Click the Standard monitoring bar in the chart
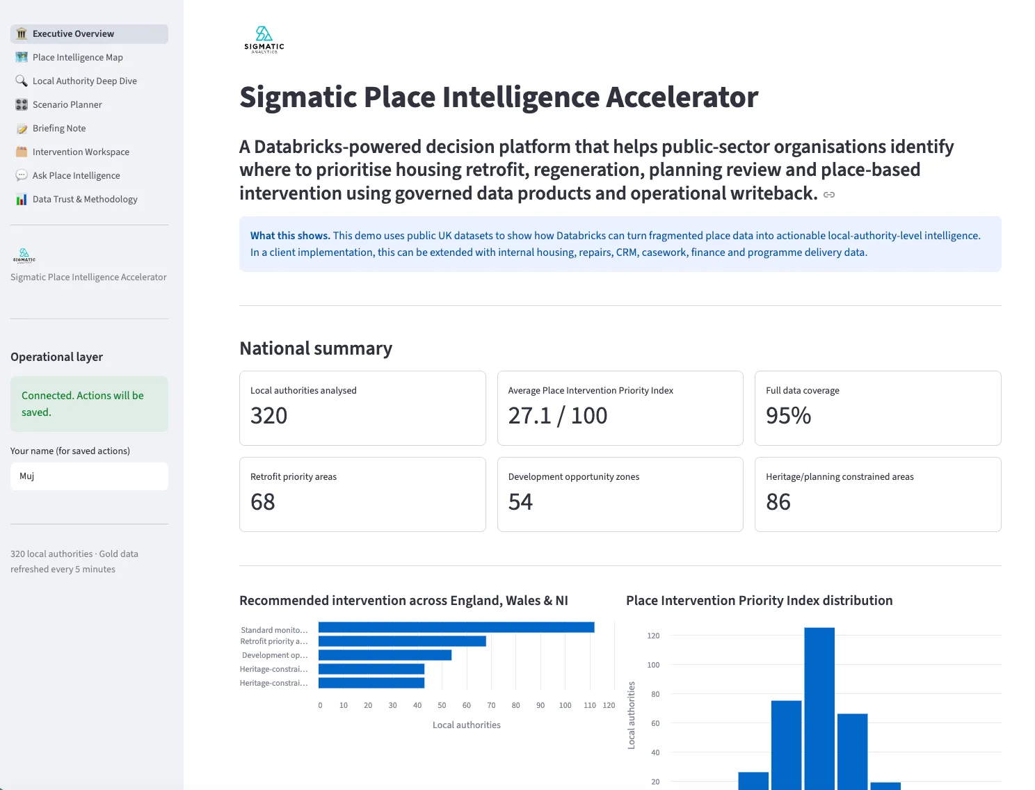Image resolution: width=1035 pixels, height=790 pixels. click(456, 627)
